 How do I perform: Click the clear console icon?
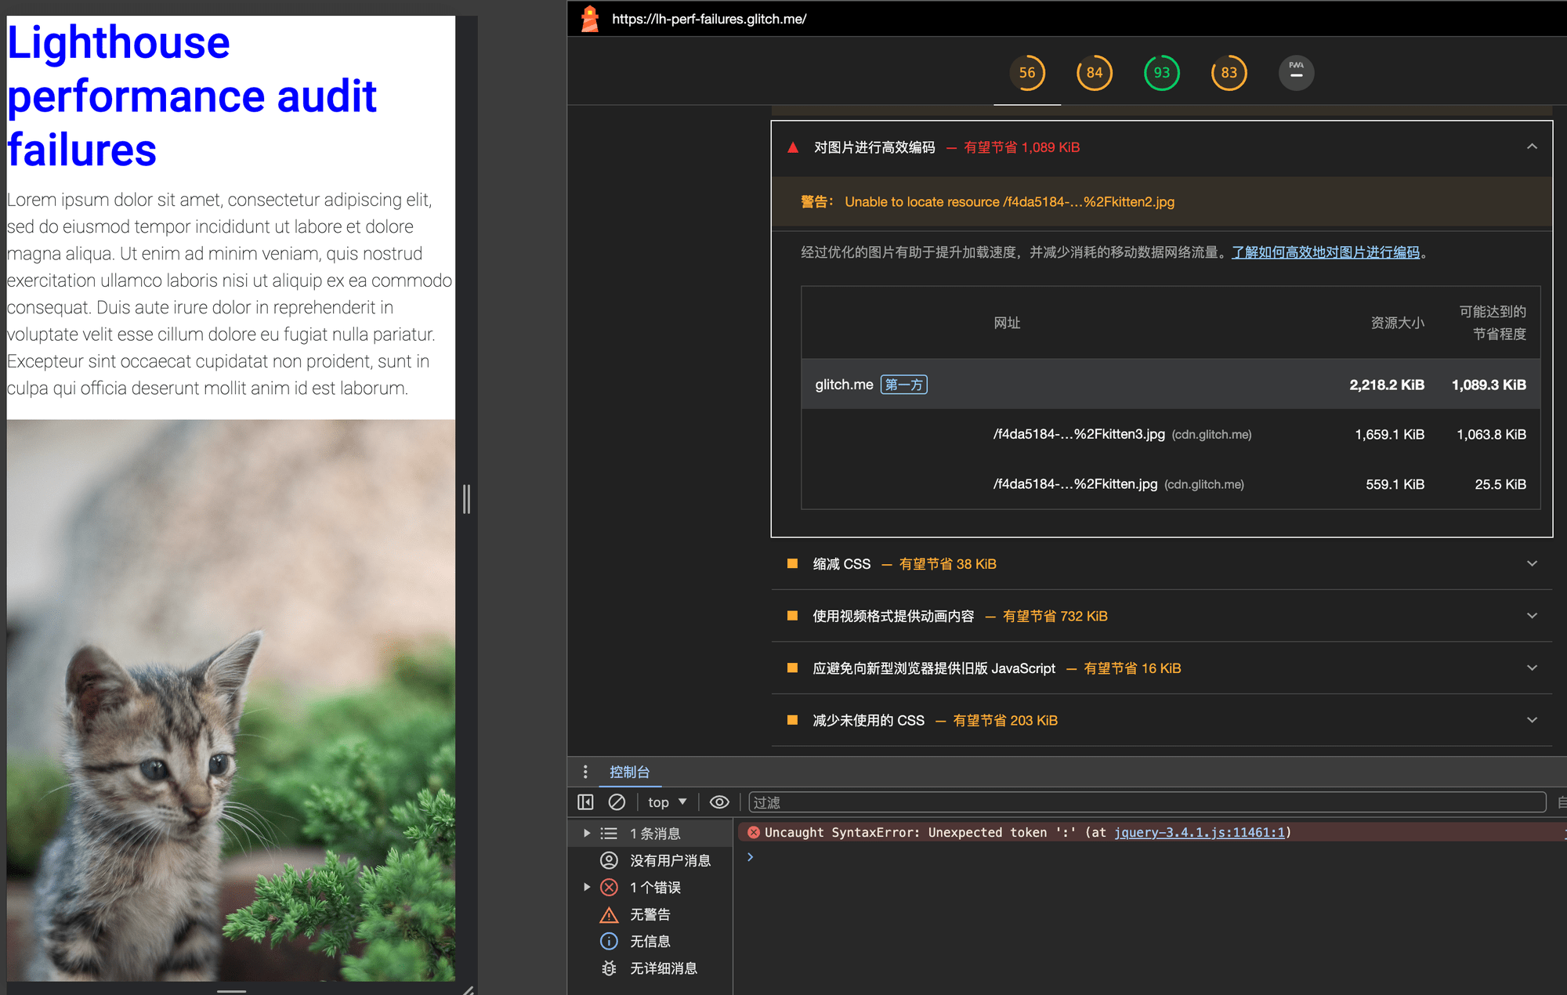click(x=617, y=802)
